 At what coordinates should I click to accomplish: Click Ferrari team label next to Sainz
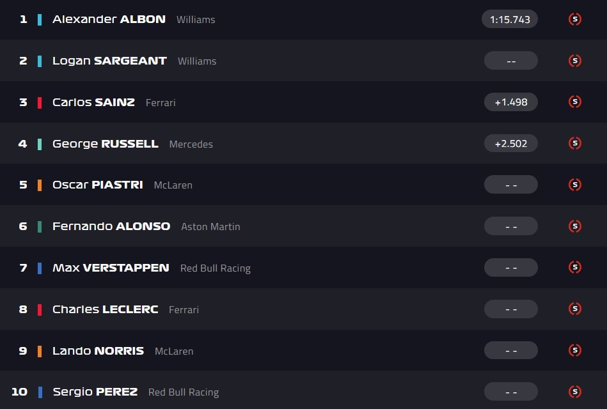pos(161,102)
